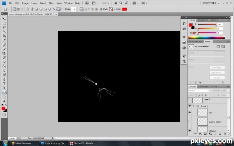Viewport: 234px width, 146px height.
Task: Choose the Line shape in the options bar
Action: coord(54,9)
